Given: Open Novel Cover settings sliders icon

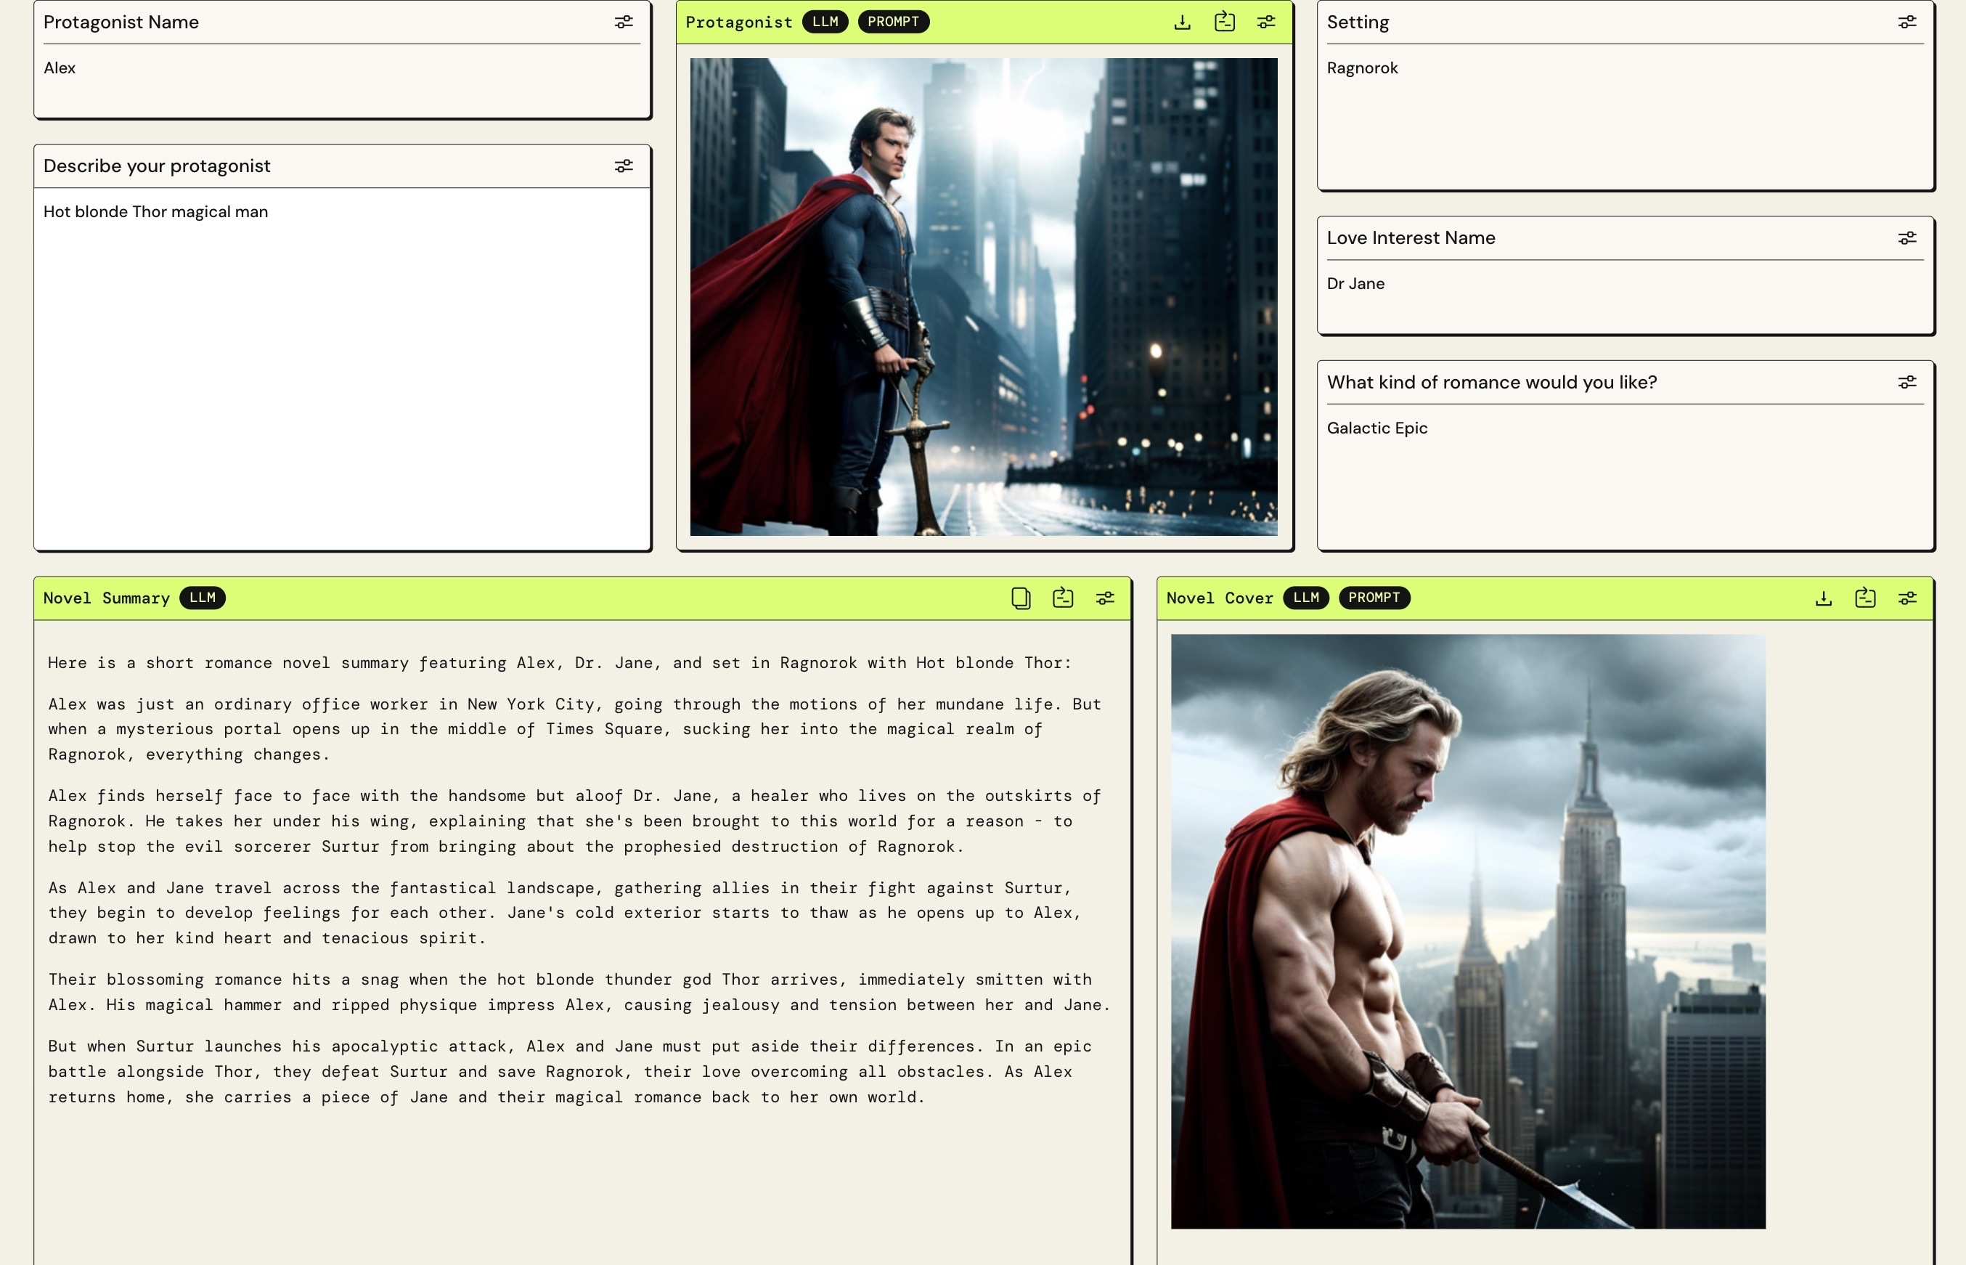Looking at the screenshot, I should click(1907, 598).
